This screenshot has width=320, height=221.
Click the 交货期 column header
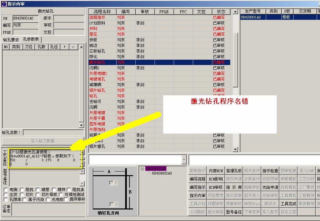(x=305, y=11)
